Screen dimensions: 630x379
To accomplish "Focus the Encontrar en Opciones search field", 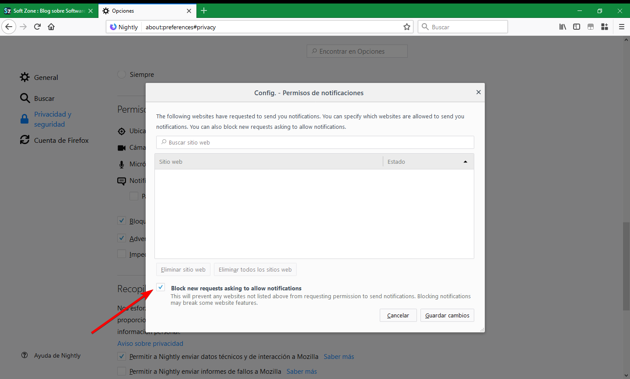I will 357,51.
